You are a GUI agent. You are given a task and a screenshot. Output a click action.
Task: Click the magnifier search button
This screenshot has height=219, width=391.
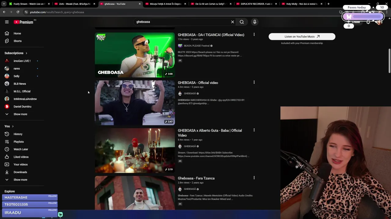242,22
